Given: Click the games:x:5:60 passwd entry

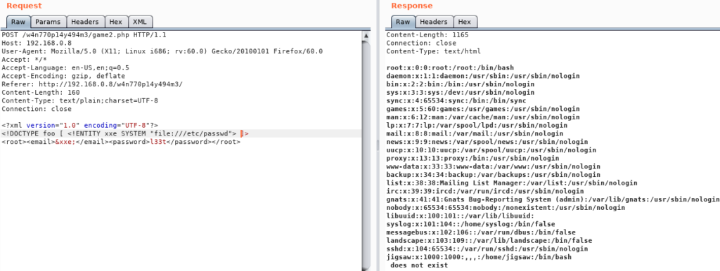Looking at the screenshot, I should [x=483, y=109].
